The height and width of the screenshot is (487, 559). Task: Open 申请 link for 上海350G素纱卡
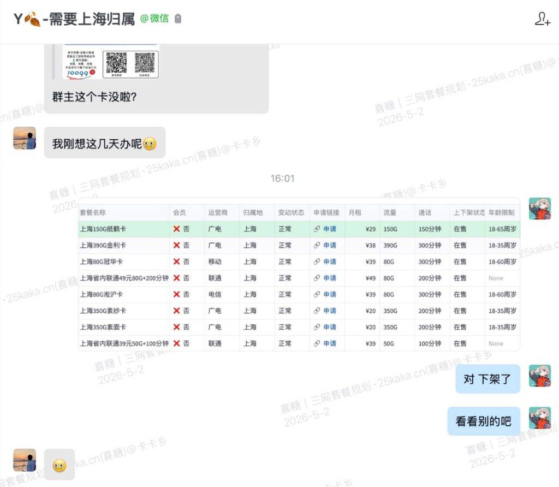pyautogui.click(x=329, y=311)
